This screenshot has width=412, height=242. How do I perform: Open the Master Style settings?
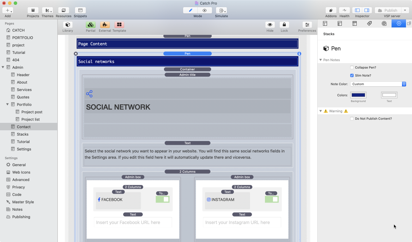point(23,202)
